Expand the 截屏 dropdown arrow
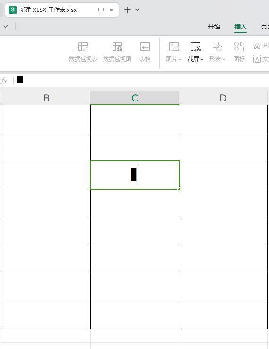This screenshot has width=269, height=349. [202, 59]
